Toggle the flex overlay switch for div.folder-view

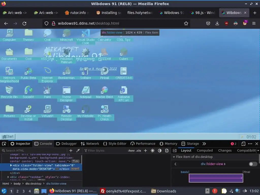[x=253, y=164]
